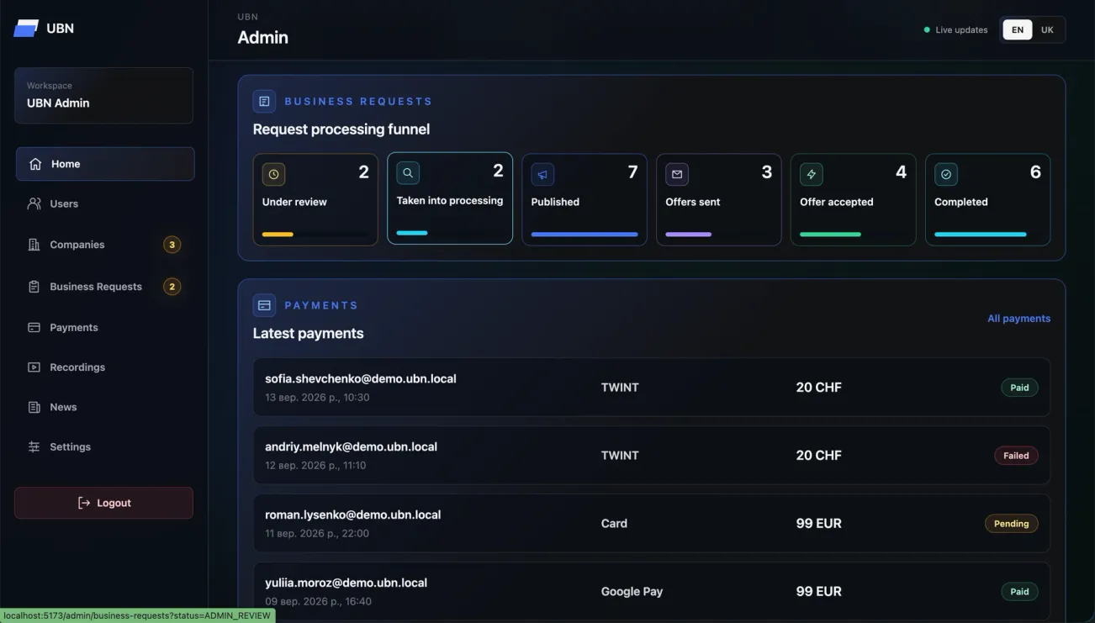Open the Users menu item
Viewport: 1095px width, 623px height.
(x=105, y=203)
